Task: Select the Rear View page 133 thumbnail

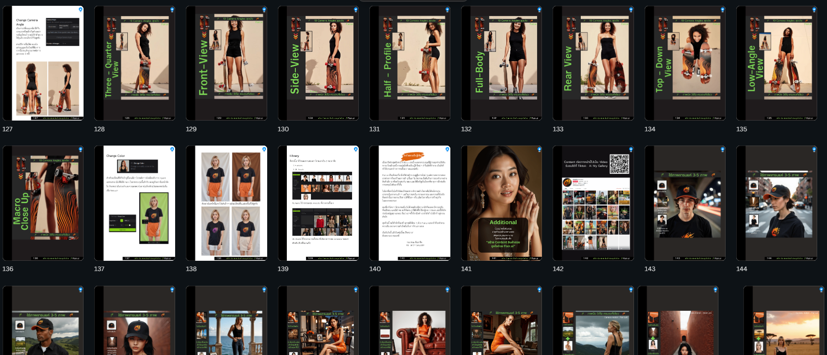Action: (x=593, y=63)
